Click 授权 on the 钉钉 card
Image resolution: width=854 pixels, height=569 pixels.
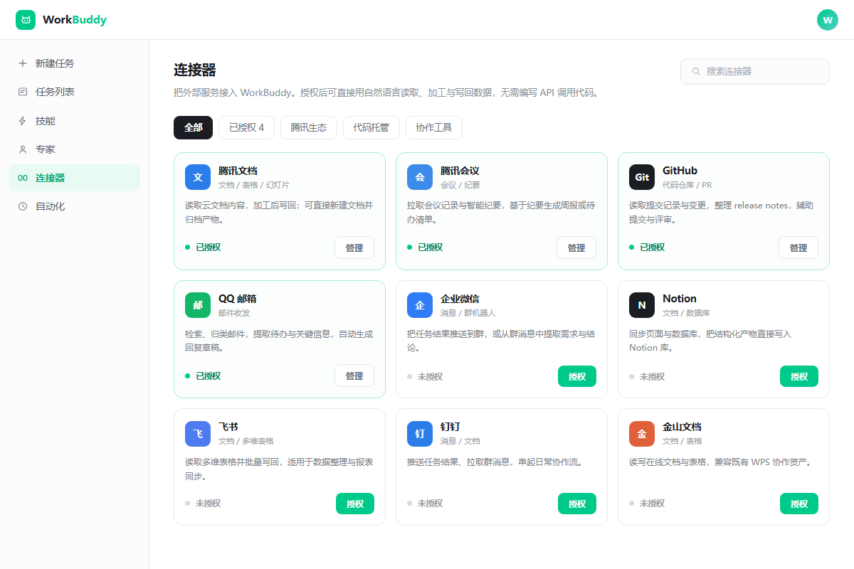click(577, 504)
